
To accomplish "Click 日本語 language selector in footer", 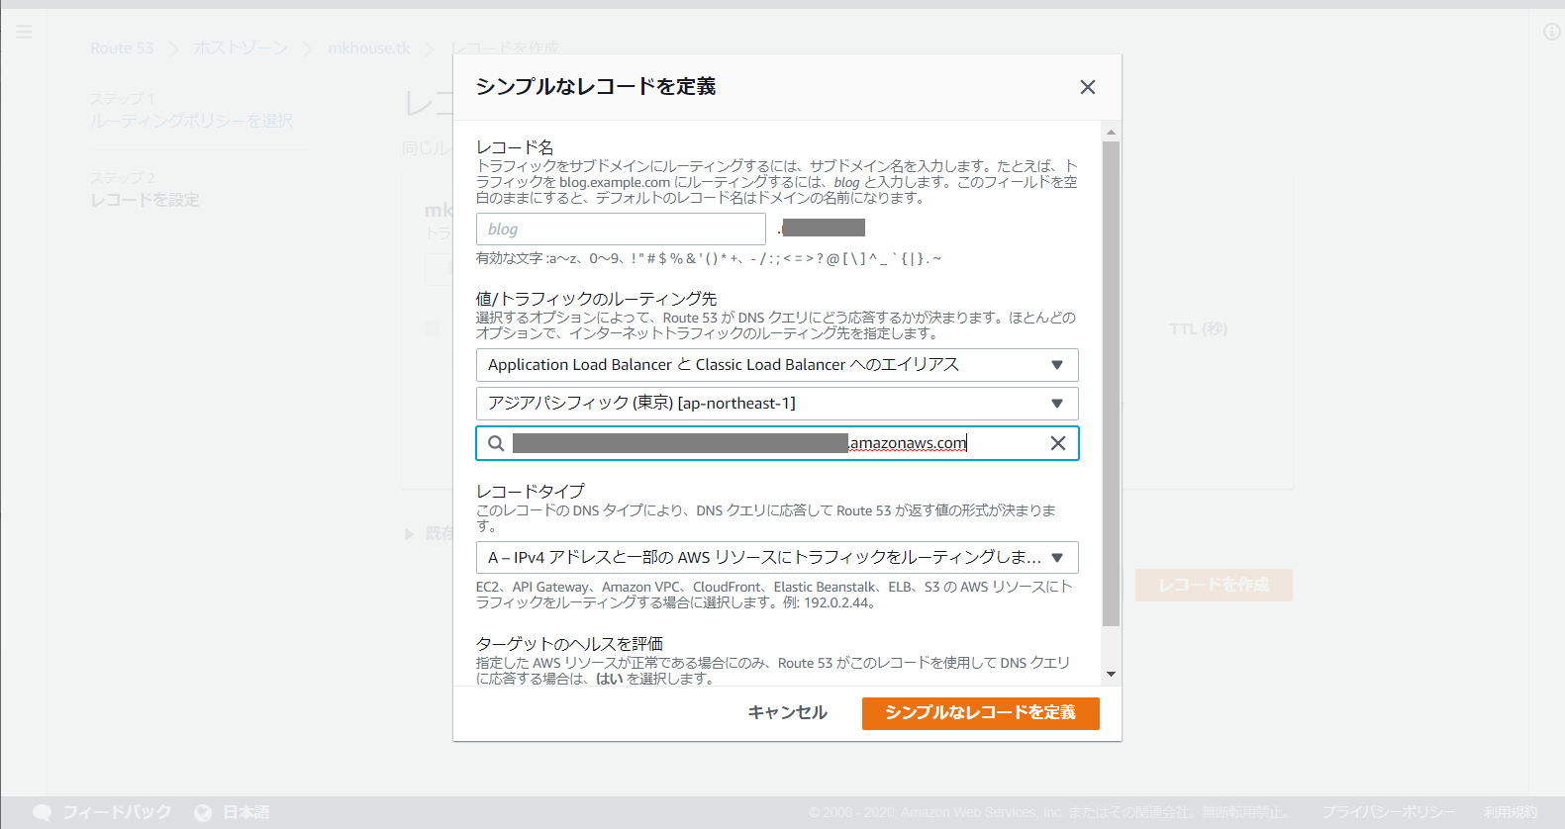I will pyautogui.click(x=245, y=812).
